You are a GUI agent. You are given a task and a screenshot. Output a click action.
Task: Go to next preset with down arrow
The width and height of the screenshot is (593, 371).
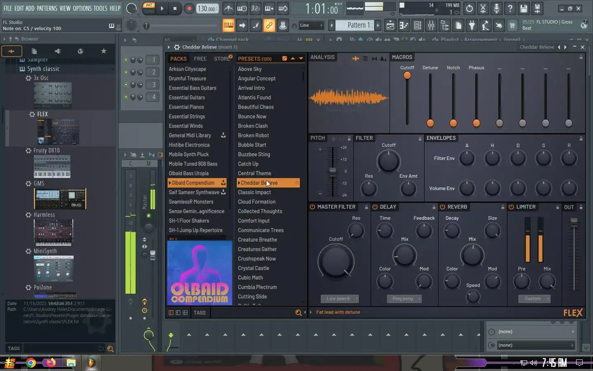pos(301,59)
